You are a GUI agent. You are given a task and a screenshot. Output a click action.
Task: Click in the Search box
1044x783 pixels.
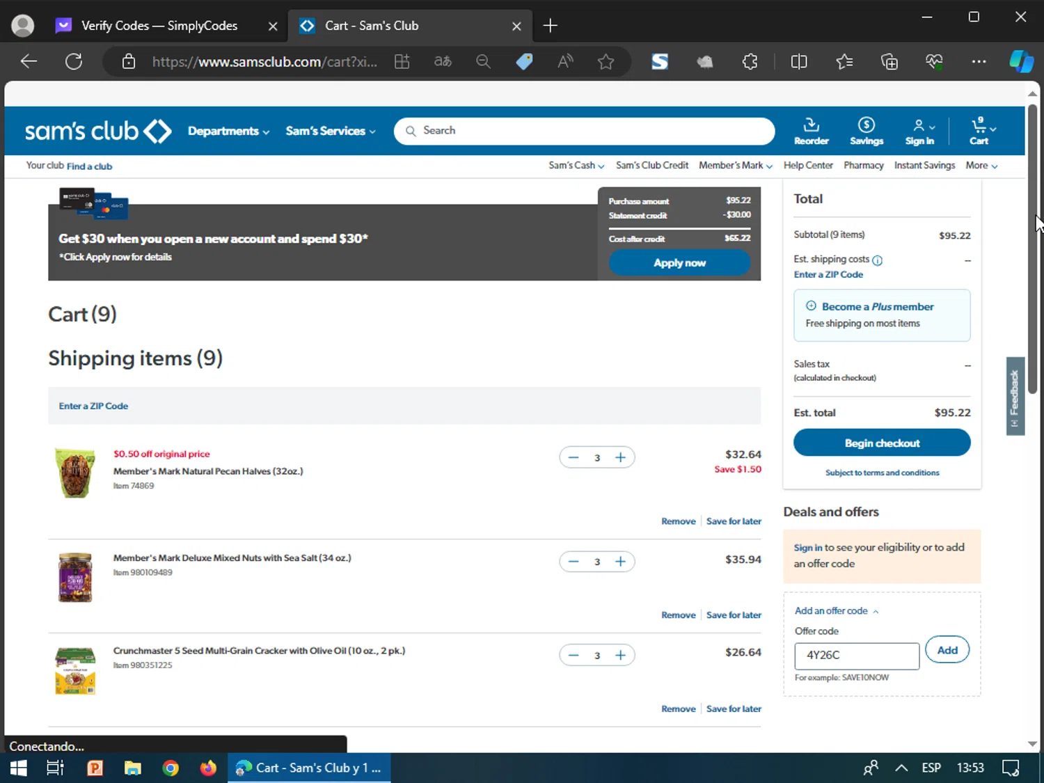tap(584, 131)
